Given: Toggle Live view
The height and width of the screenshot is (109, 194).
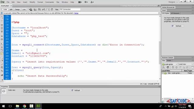Looking at the screenshot, I should coord(24,9).
